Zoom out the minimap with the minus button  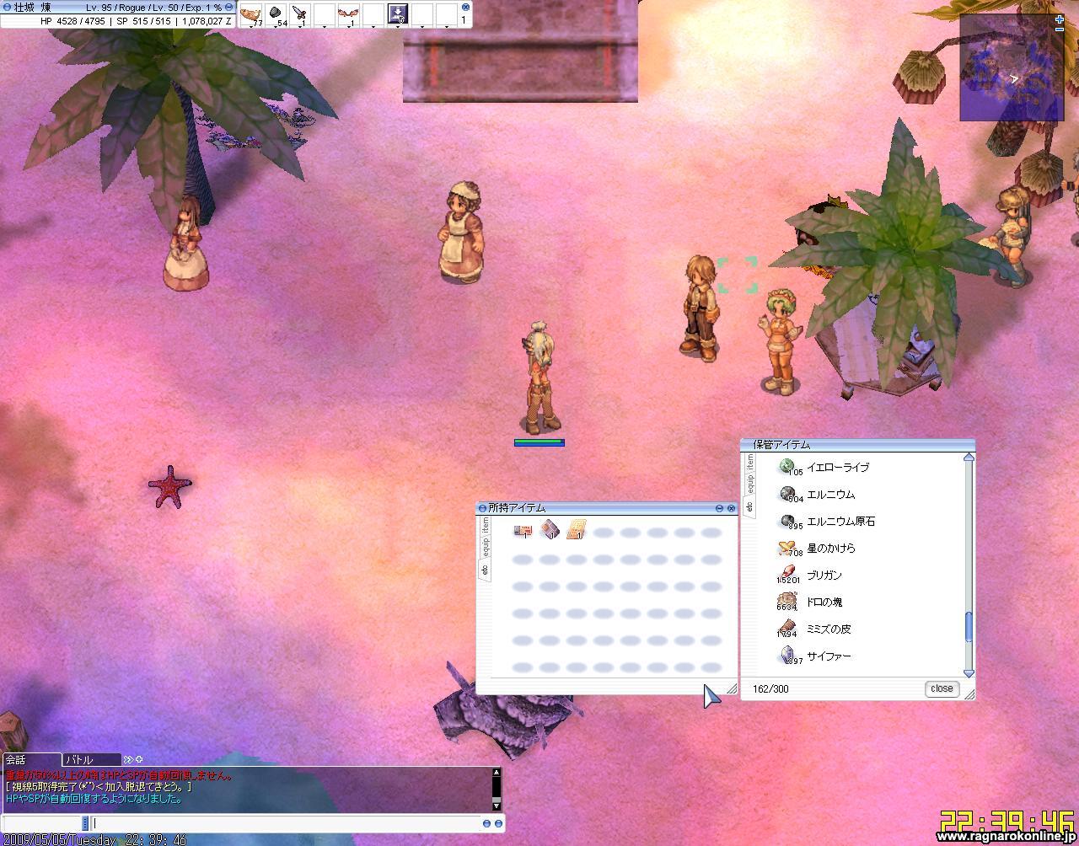pyautogui.click(x=1060, y=30)
